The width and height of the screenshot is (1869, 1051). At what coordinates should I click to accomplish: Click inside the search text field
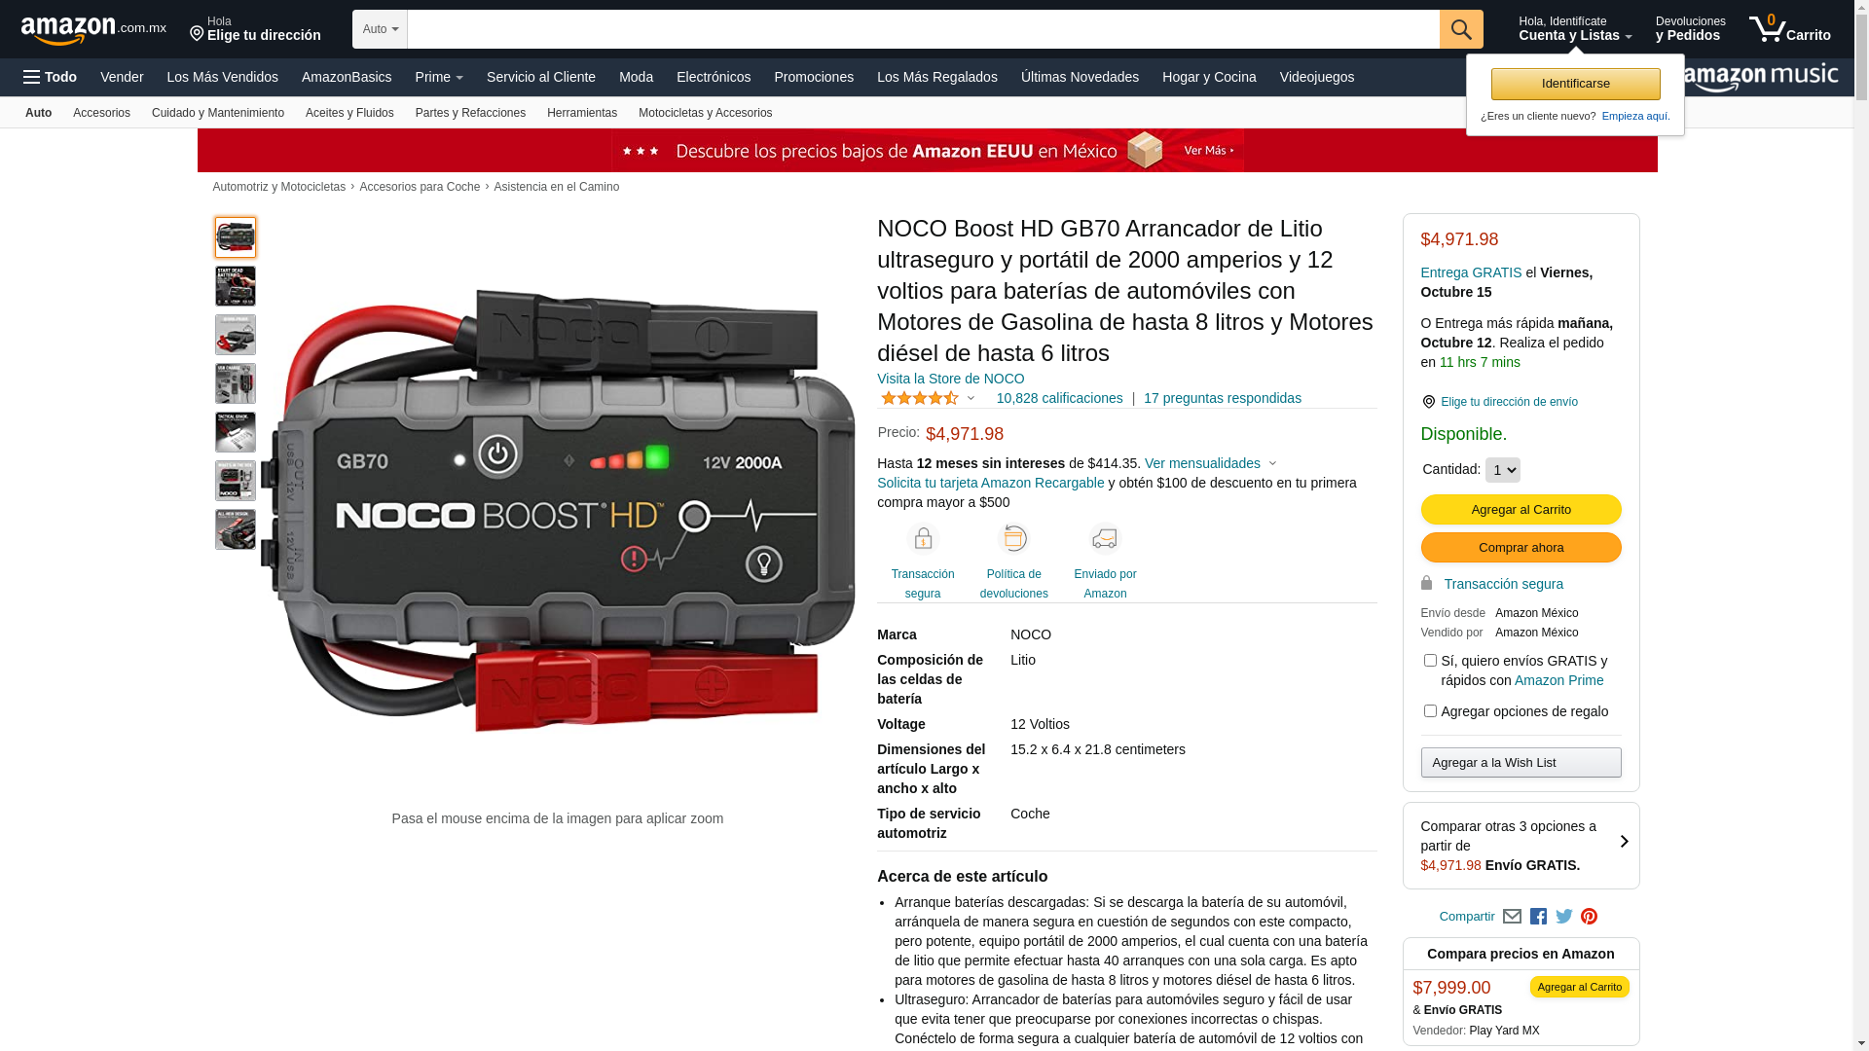tap(923, 29)
